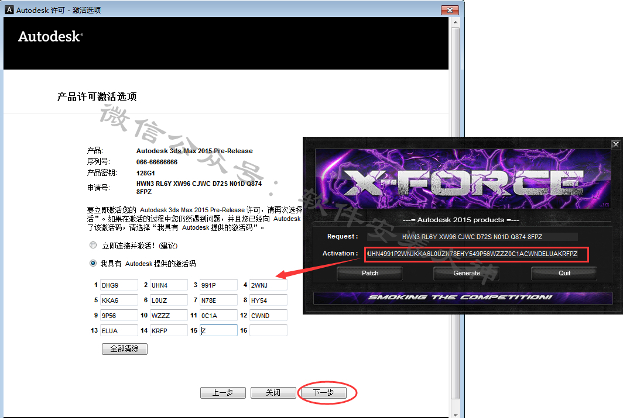Click the window title Autodesk 许可 - 激活选项
Image resolution: width=623 pixels, height=418 pixels.
click(59, 10)
